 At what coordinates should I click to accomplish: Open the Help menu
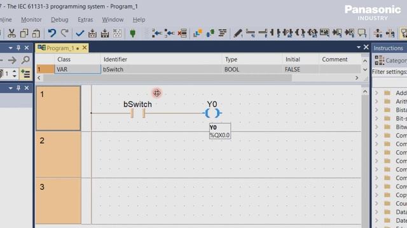(139, 20)
